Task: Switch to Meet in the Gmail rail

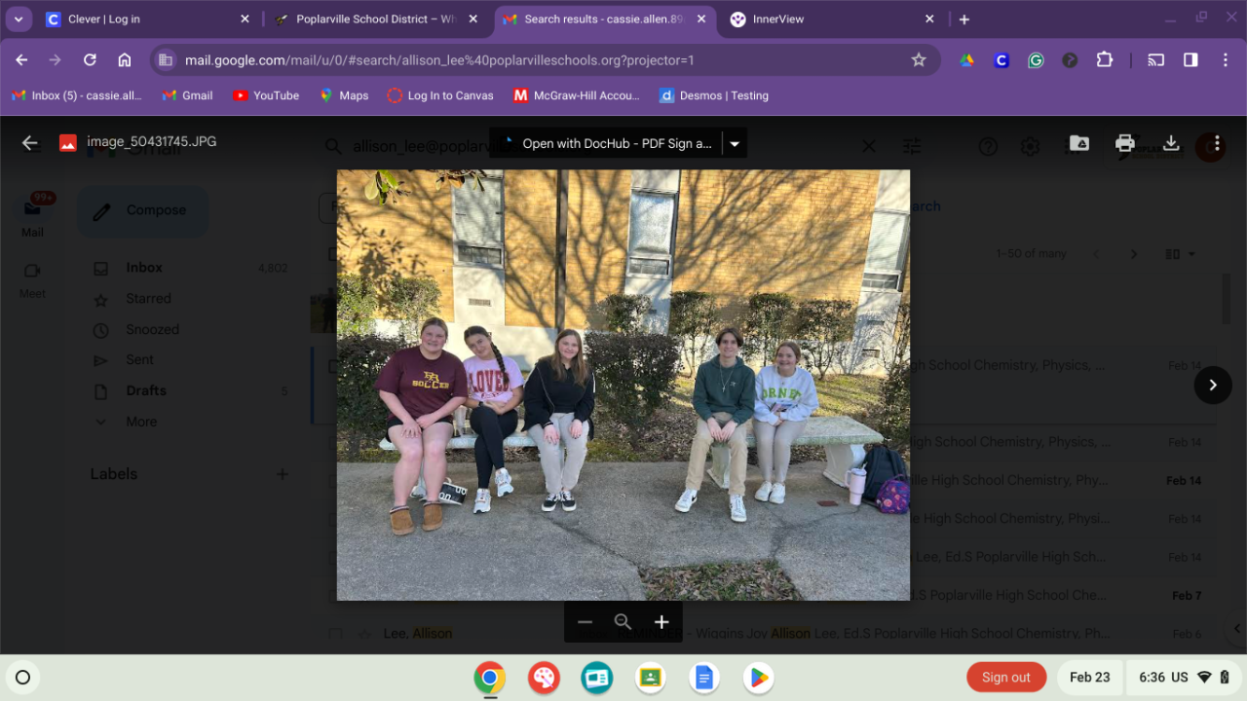Action: pyautogui.click(x=32, y=279)
